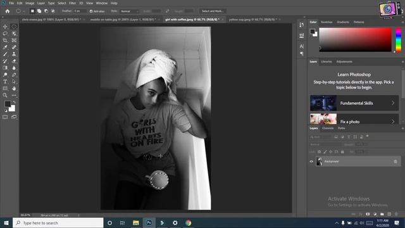The image size is (405, 228).
Task: Open the File menu
Action: tap(11, 3)
